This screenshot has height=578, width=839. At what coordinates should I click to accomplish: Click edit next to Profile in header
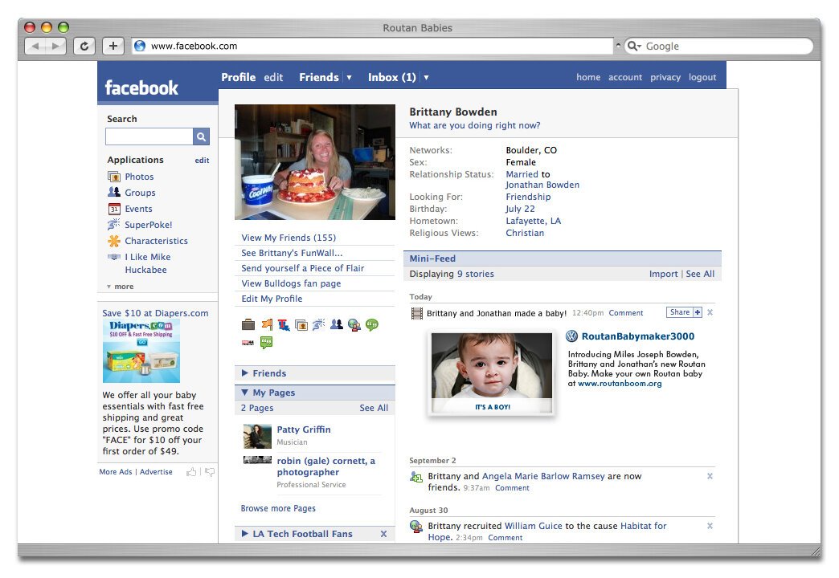pos(273,78)
